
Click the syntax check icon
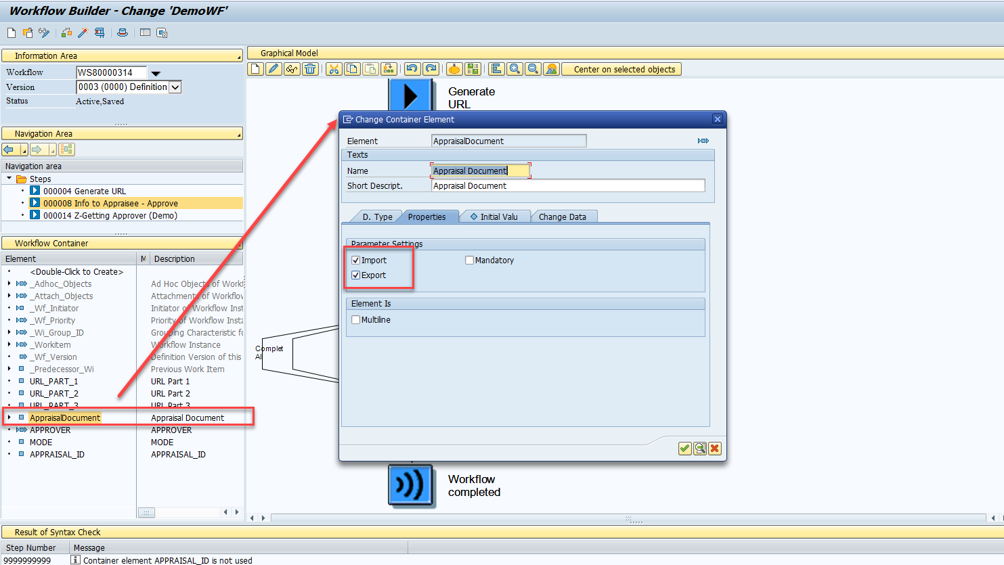tap(66, 32)
